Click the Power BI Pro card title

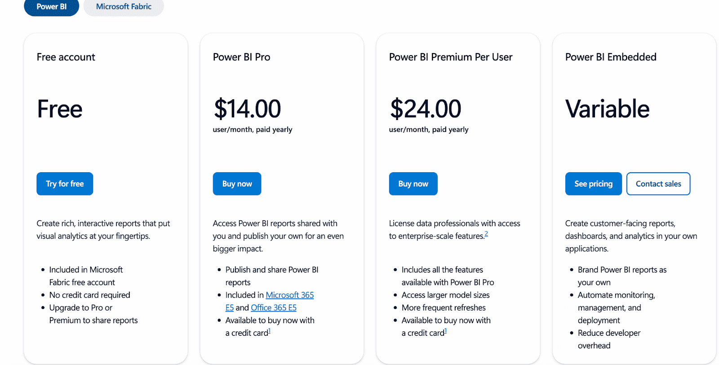tap(241, 57)
